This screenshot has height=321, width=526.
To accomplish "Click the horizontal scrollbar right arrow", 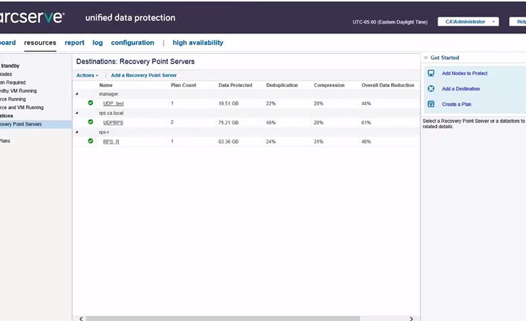I will 411,318.
